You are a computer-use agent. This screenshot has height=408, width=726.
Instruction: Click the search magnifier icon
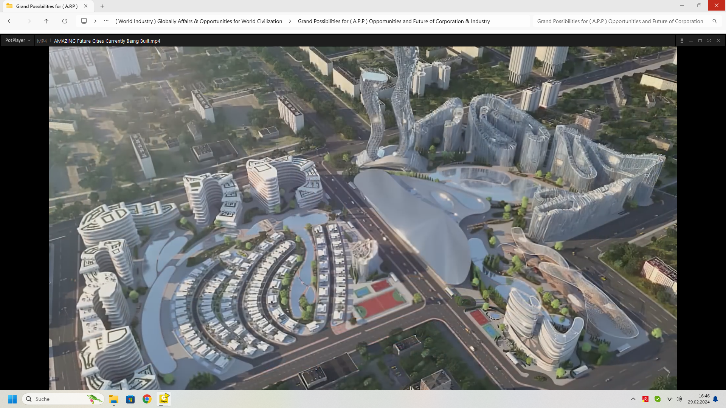[715, 21]
